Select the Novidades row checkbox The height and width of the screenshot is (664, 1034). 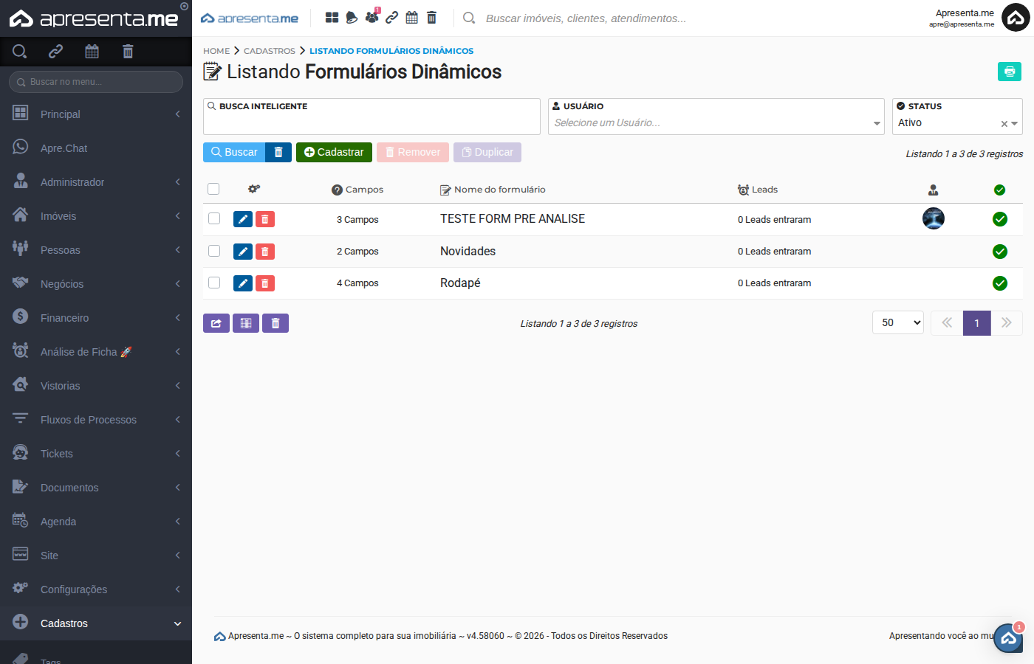coord(213,251)
